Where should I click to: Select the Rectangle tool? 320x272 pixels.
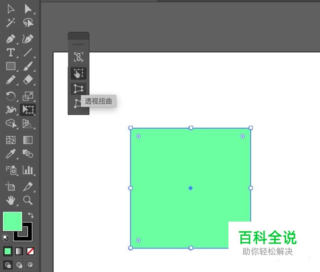pyautogui.click(x=11, y=66)
